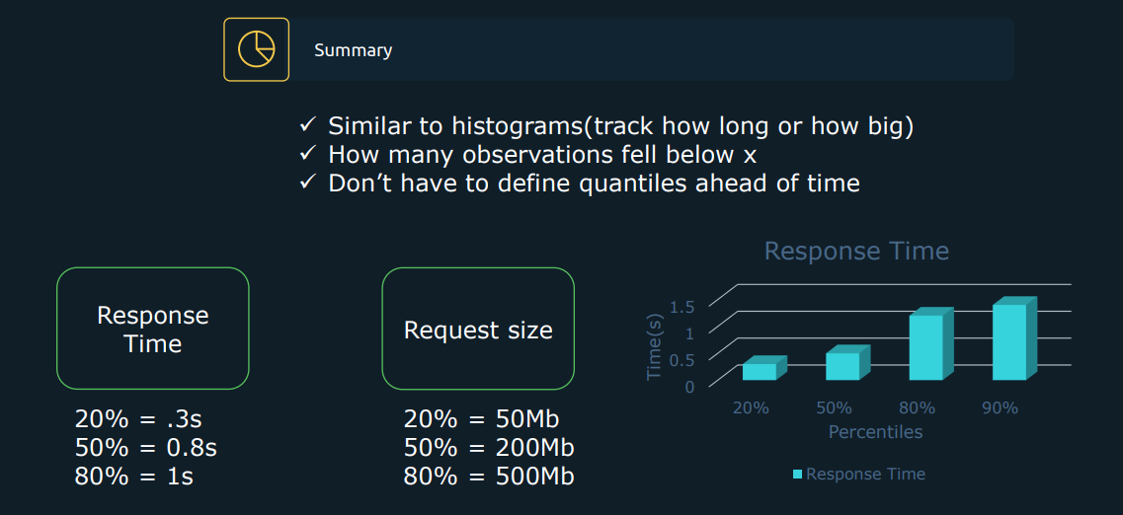The width and height of the screenshot is (1123, 515).
Task: Click the checkmark beside observations fell below x
Action: pos(308,153)
